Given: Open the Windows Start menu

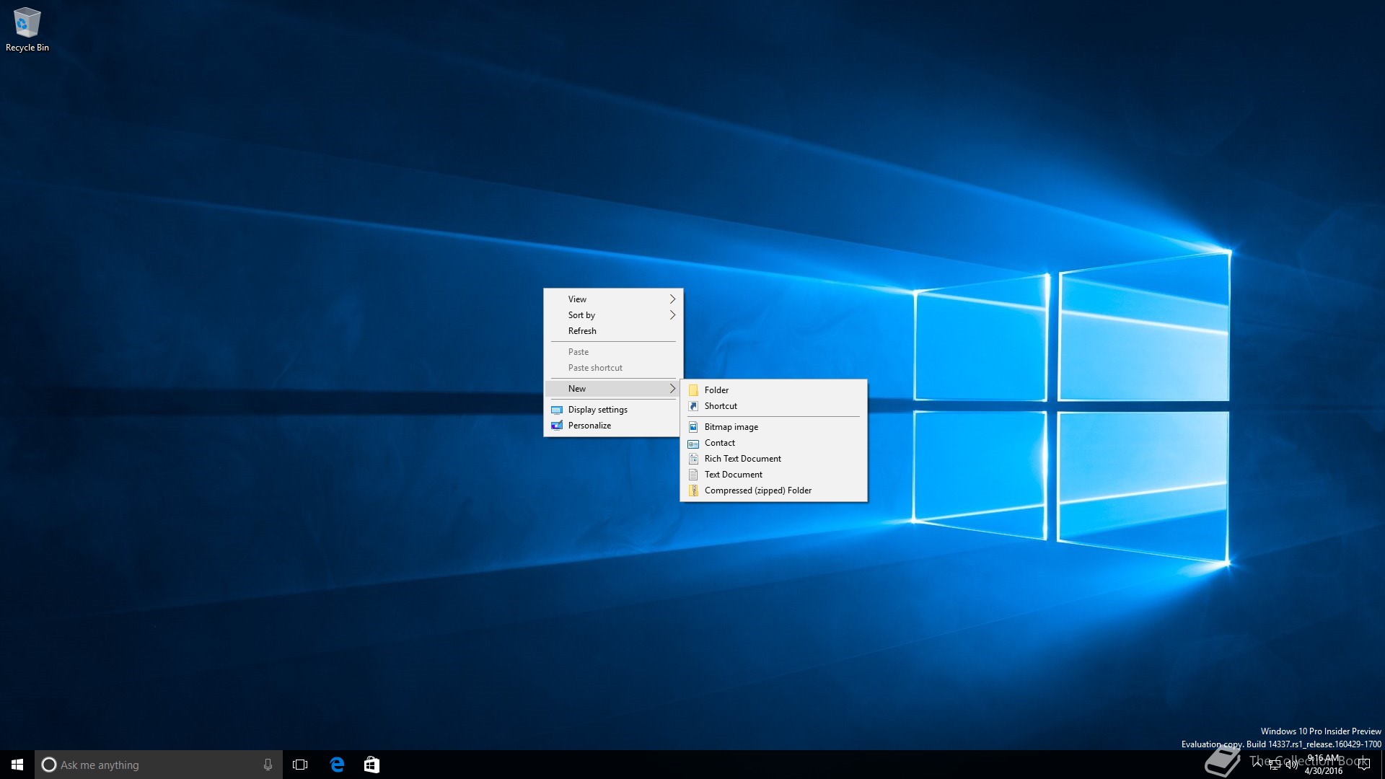Looking at the screenshot, I should point(17,765).
